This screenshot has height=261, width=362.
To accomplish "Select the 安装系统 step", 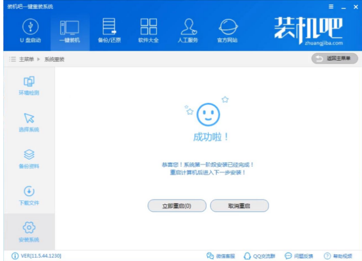I will click(x=29, y=232).
